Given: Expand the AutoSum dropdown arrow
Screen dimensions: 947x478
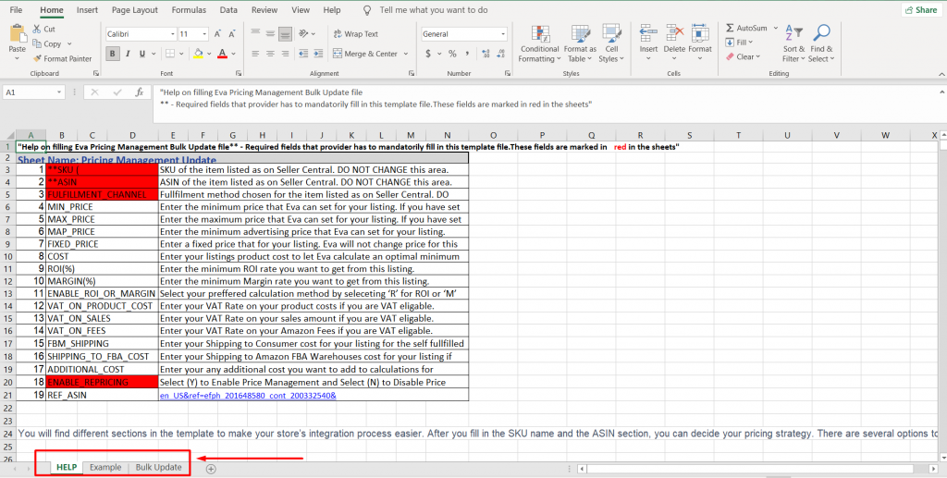Looking at the screenshot, I should click(x=776, y=29).
